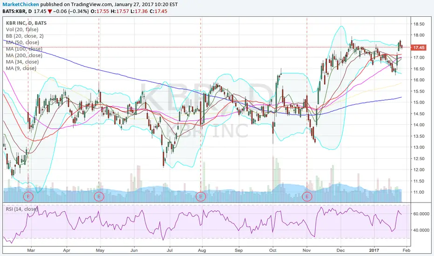Click the 13.00 price axis label
The image size is (434, 256).
coord(419,147)
